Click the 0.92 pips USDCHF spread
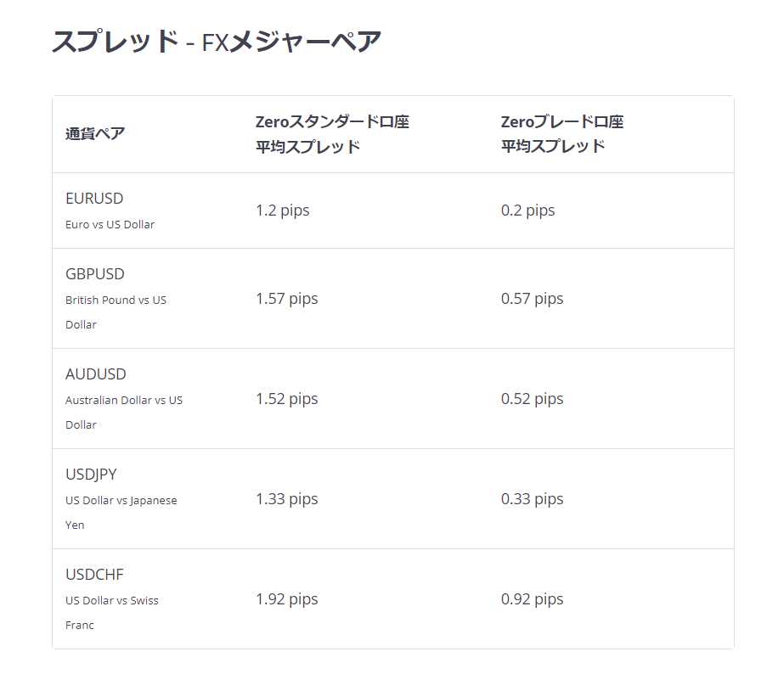The image size is (778, 674). [x=532, y=599]
